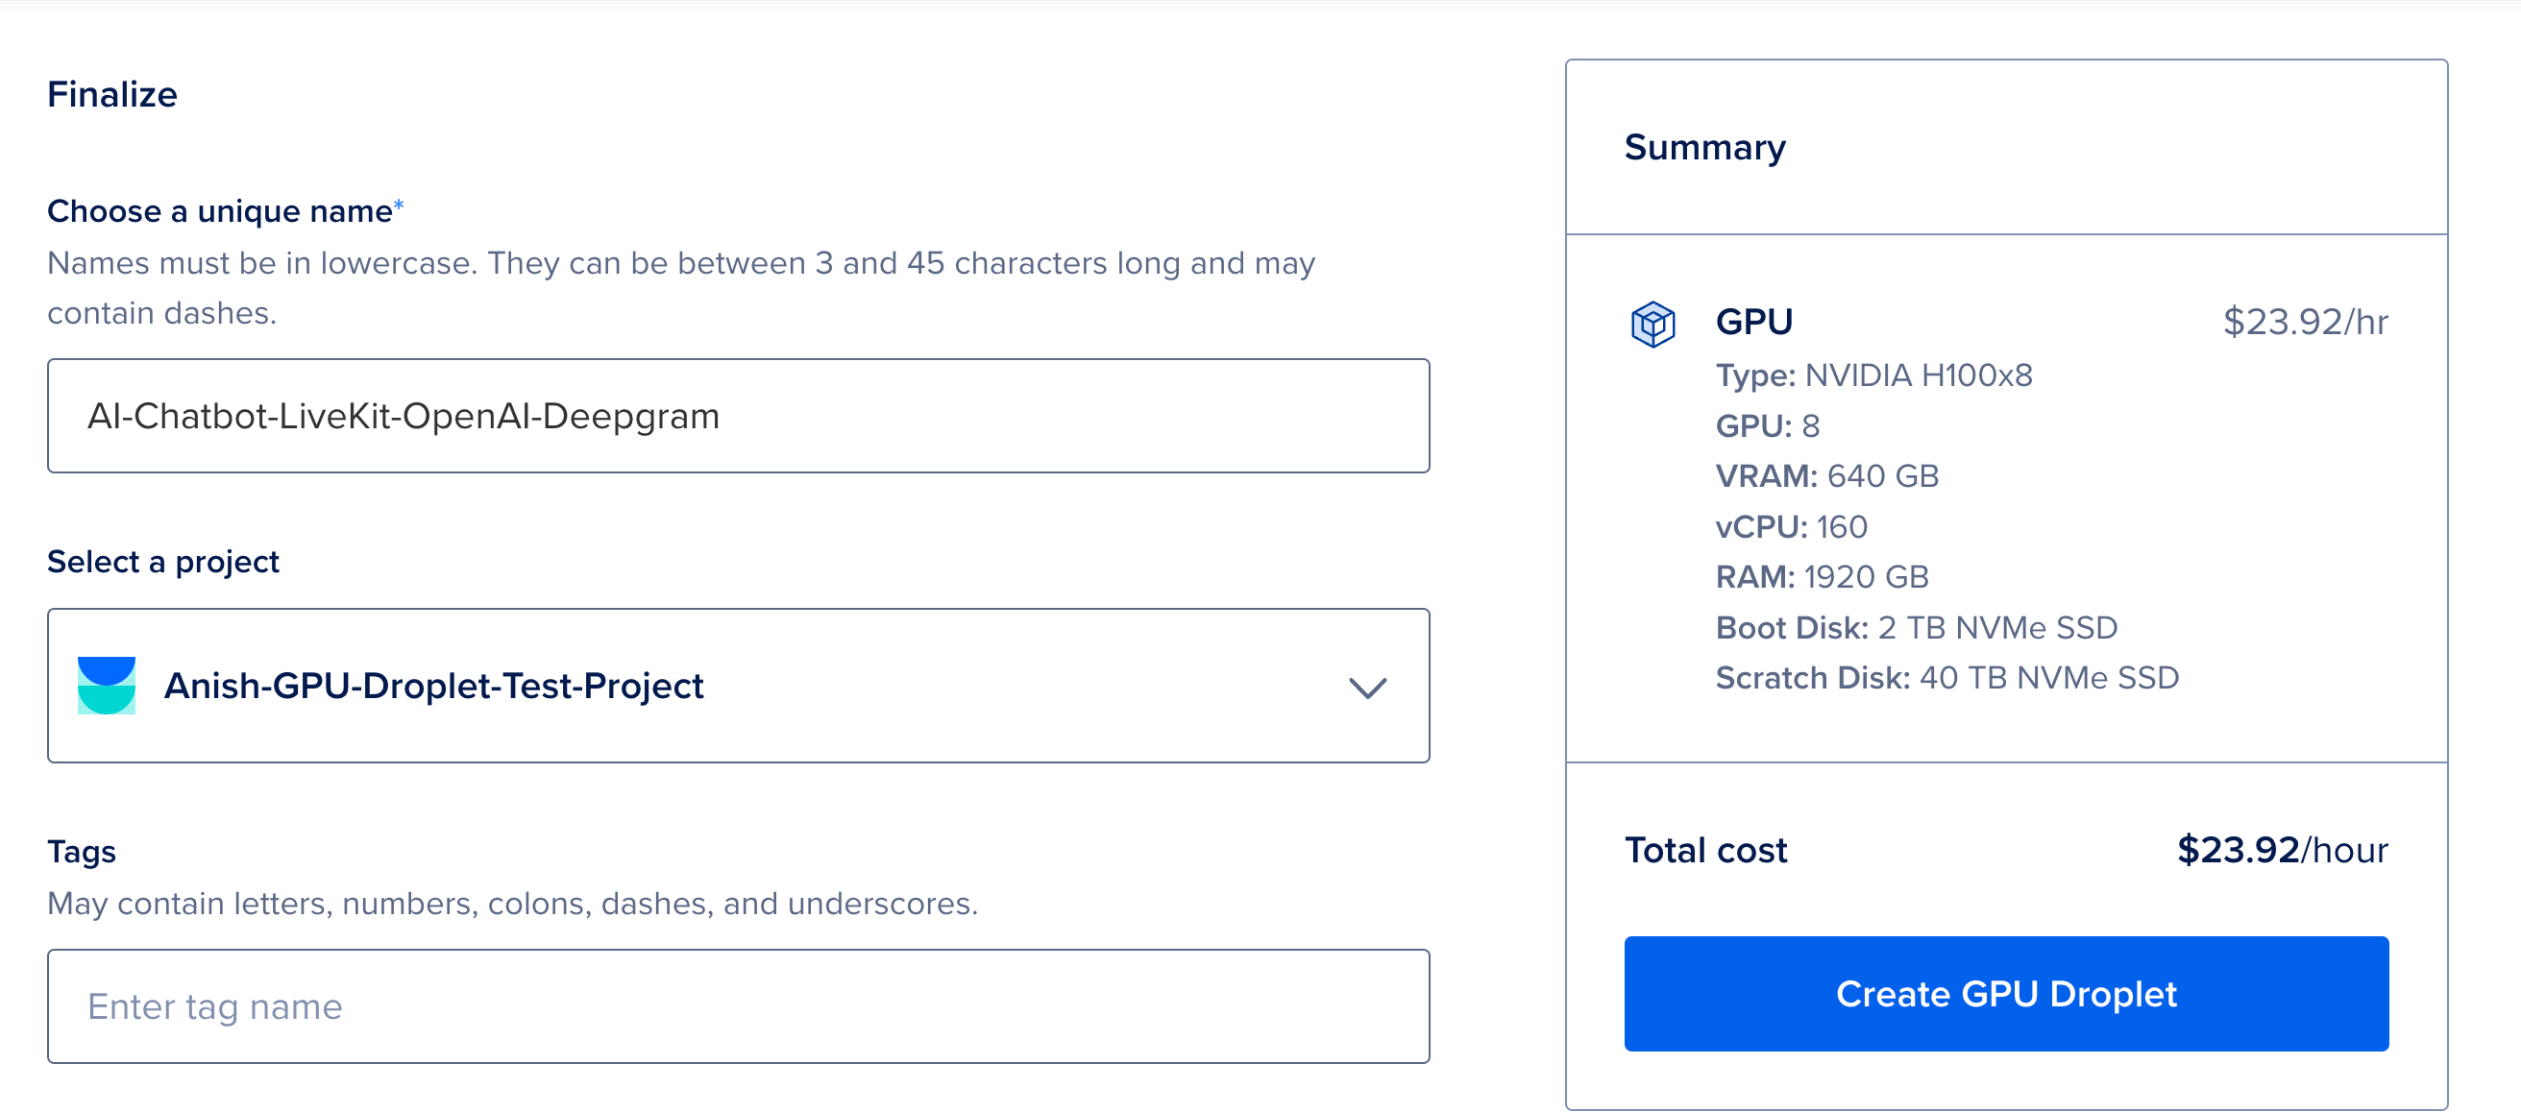Click the Total cost label
This screenshot has height=1112, width=2521.
[1705, 850]
